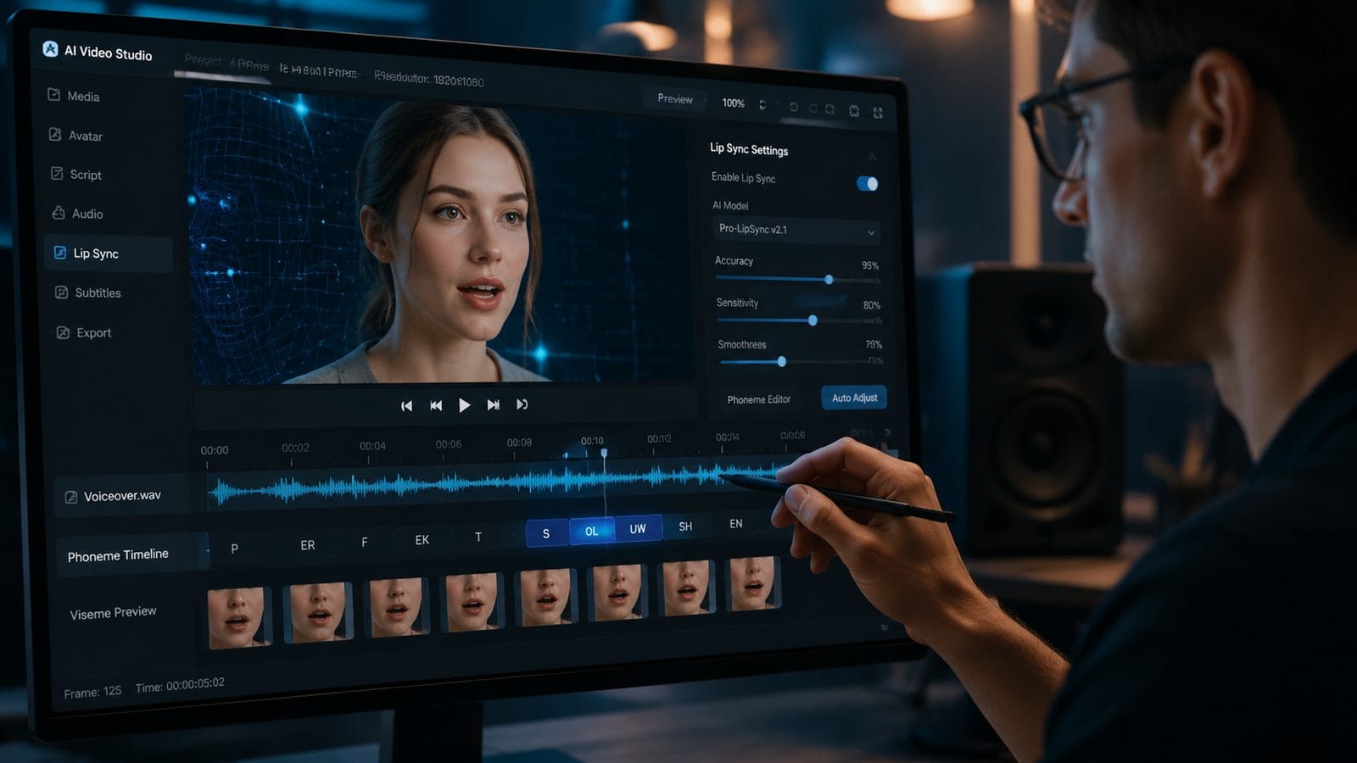The image size is (1357, 763).
Task: Select Lip Sync in the sidebar
Action: point(109,253)
